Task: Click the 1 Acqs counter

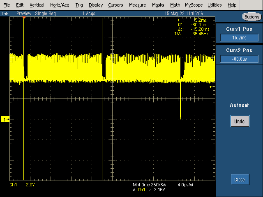Action: (x=89, y=14)
